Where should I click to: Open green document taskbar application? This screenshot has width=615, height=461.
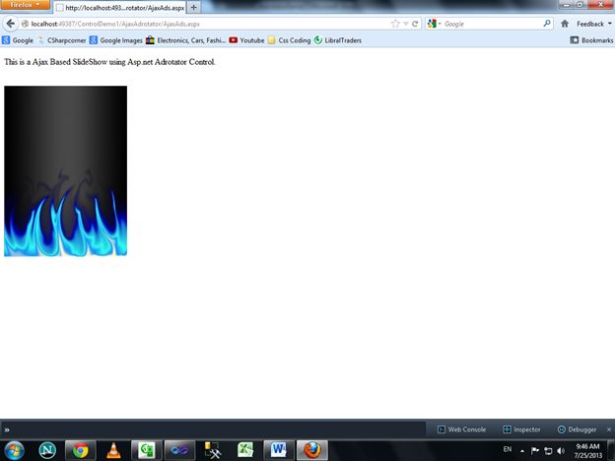coord(146,450)
